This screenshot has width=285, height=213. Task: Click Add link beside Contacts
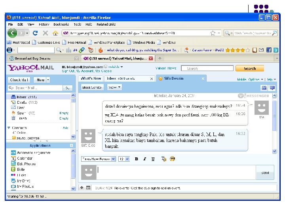(x=66, y=128)
